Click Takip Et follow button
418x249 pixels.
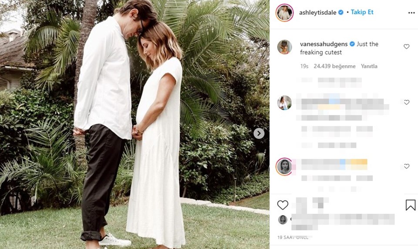[362, 12]
